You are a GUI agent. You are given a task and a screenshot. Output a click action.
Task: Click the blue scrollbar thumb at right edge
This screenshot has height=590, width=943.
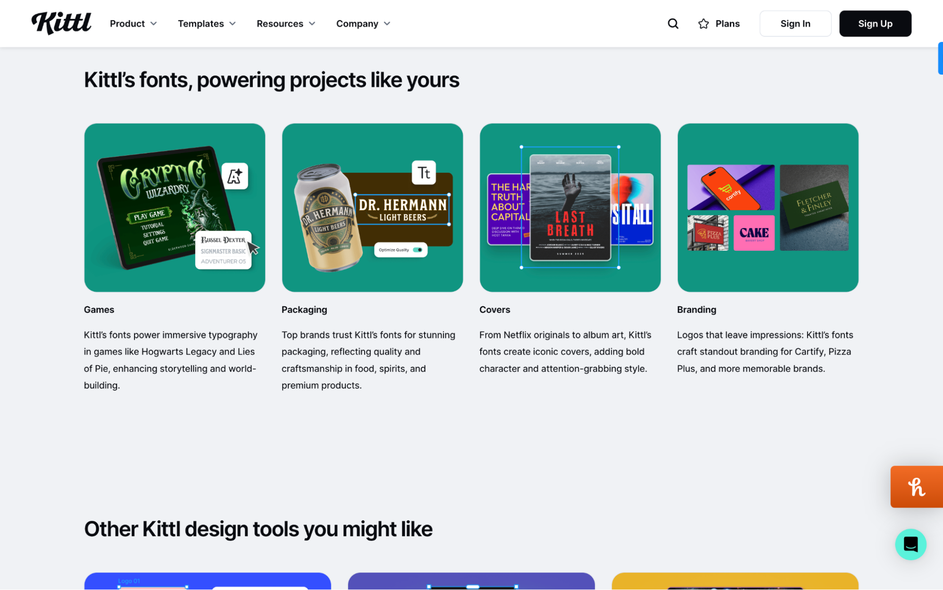pyautogui.click(x=940, y=58)
